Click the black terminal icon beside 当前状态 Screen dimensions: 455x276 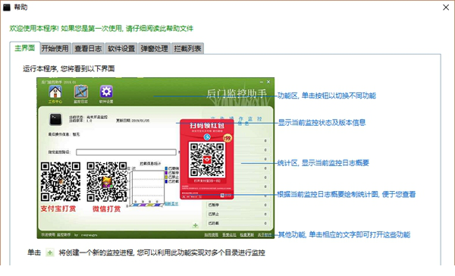coord(55,119)
